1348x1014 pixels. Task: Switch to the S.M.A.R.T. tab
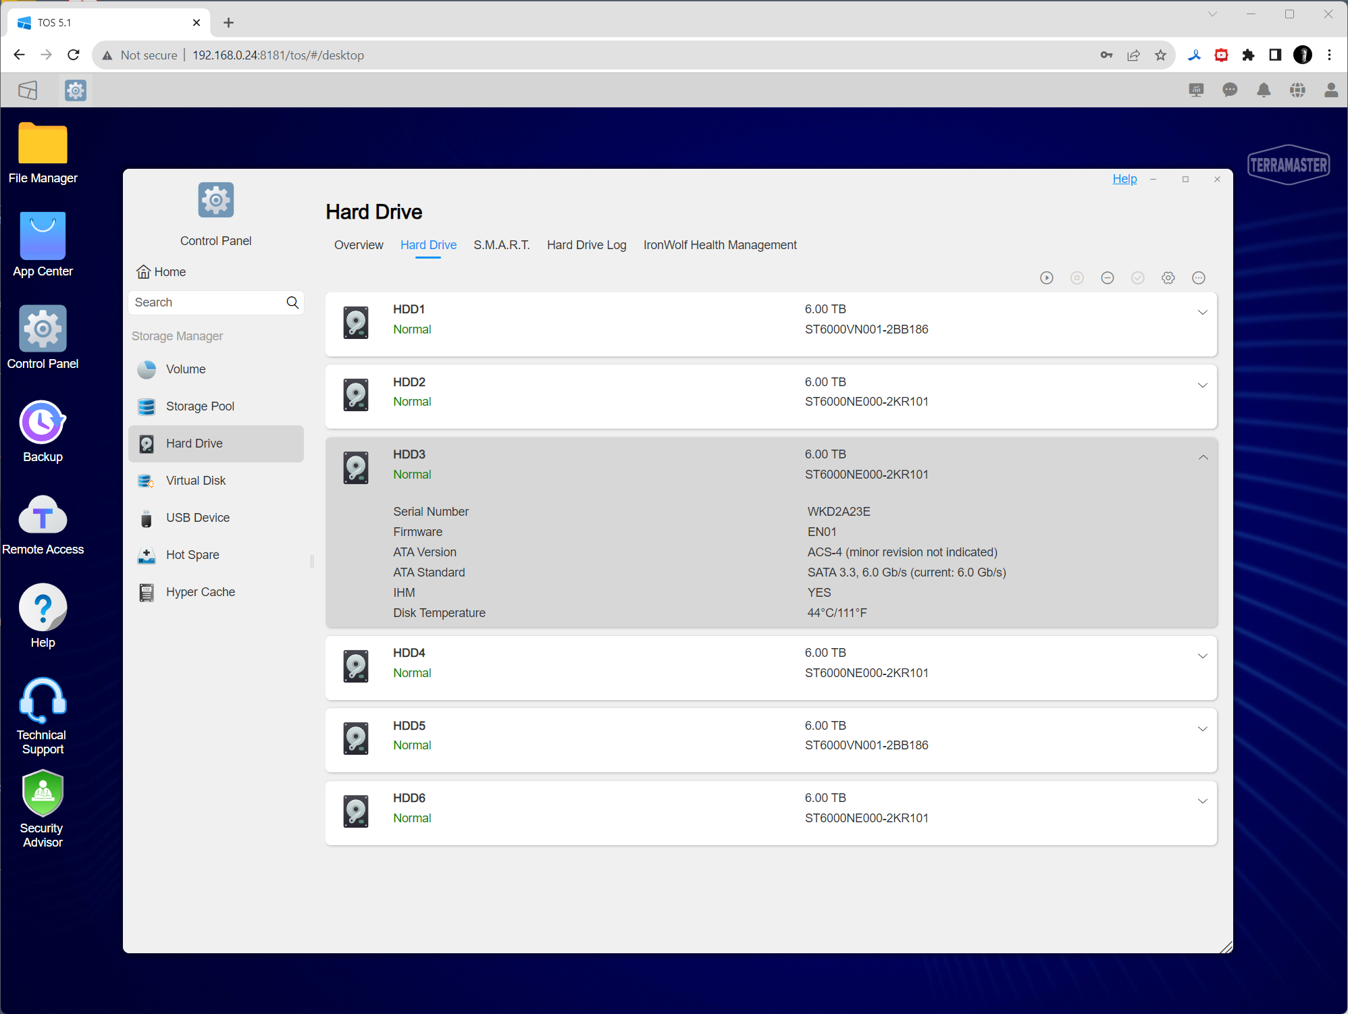coord(501,245)
